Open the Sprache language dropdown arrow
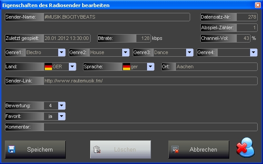This screenshot has height=164, width=263. pyautogui.click(x=151, y=66)
